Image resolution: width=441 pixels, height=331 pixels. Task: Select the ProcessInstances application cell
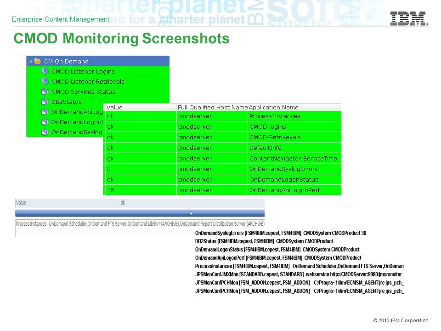(x=294, y=116)
